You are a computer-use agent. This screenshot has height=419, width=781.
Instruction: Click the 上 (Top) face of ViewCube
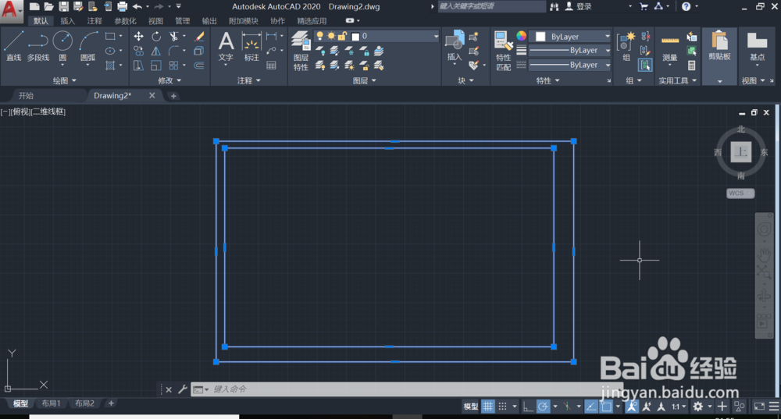click(740, 152)
